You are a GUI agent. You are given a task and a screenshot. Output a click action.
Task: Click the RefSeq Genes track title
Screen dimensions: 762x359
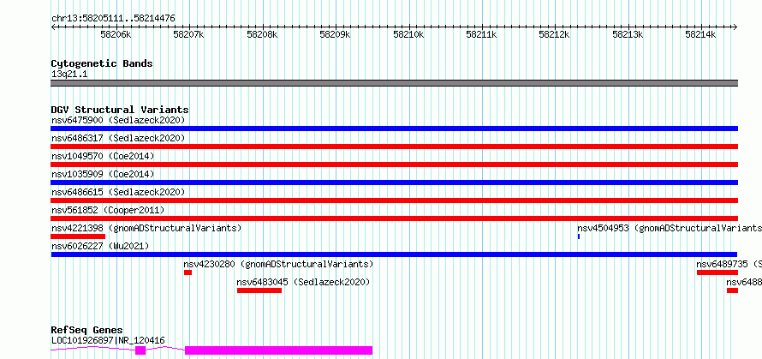coord(86,331)
